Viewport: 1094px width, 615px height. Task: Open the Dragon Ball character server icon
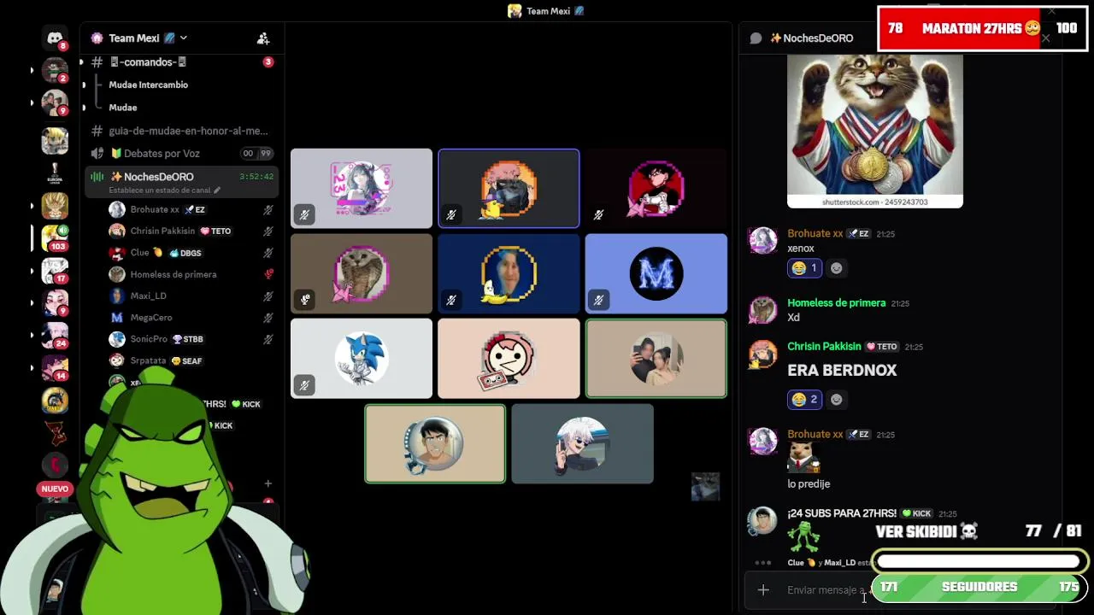55,206
